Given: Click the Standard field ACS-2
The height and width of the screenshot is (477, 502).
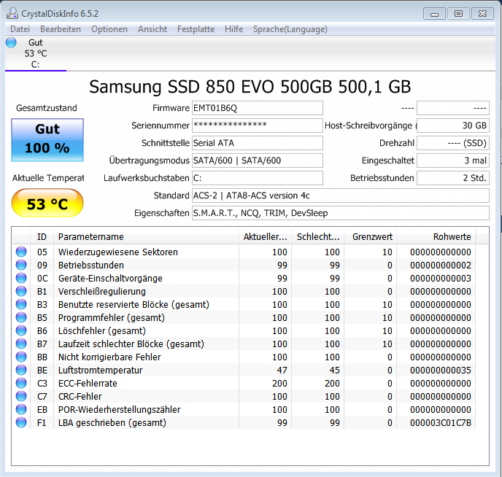Looking at the screenshot, I should click(x=341, y=195).
